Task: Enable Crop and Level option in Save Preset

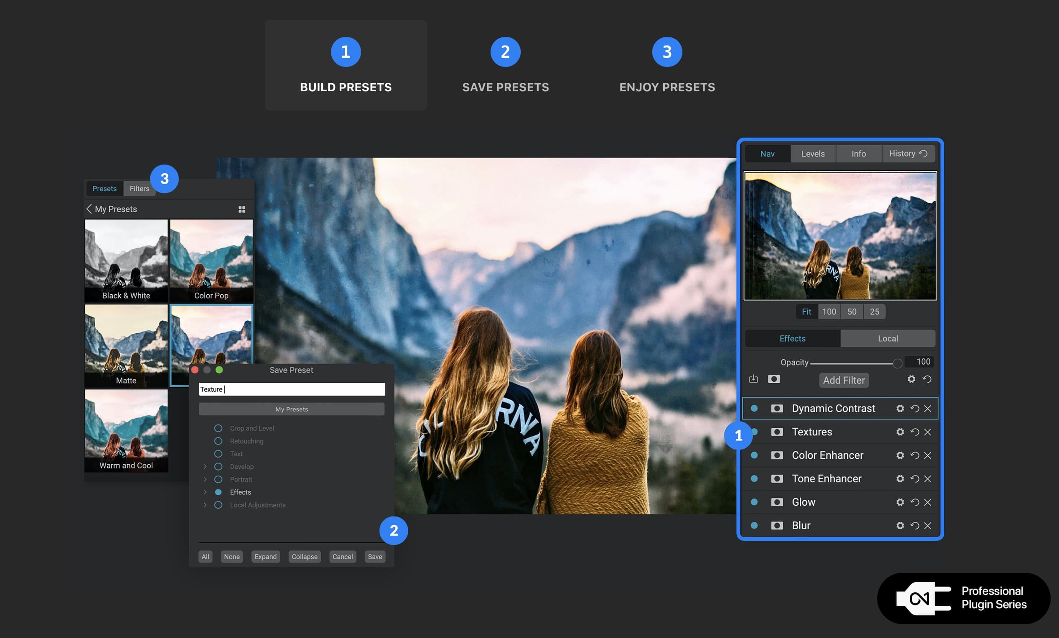Action: 218,428
